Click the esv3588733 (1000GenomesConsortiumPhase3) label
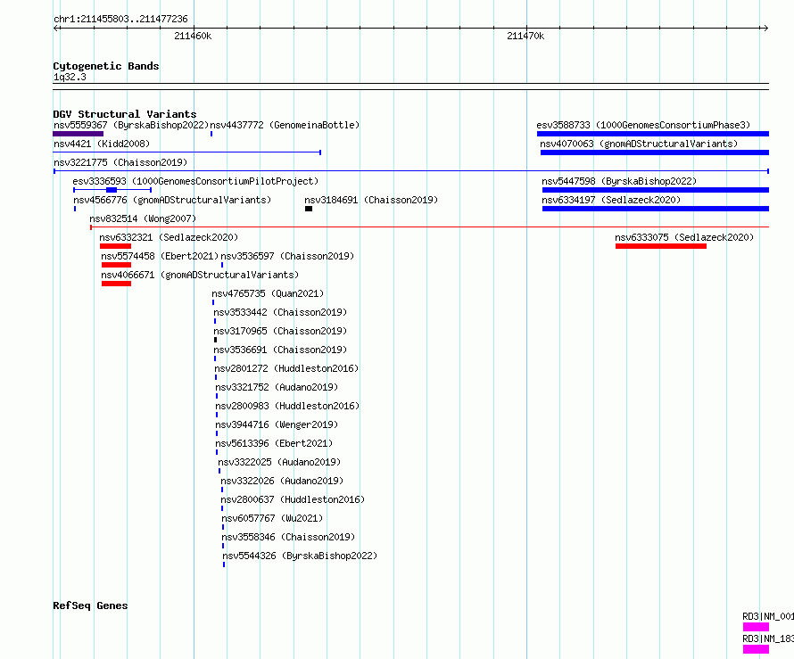This screenshot has width=794, height=659. coord(643,125)
